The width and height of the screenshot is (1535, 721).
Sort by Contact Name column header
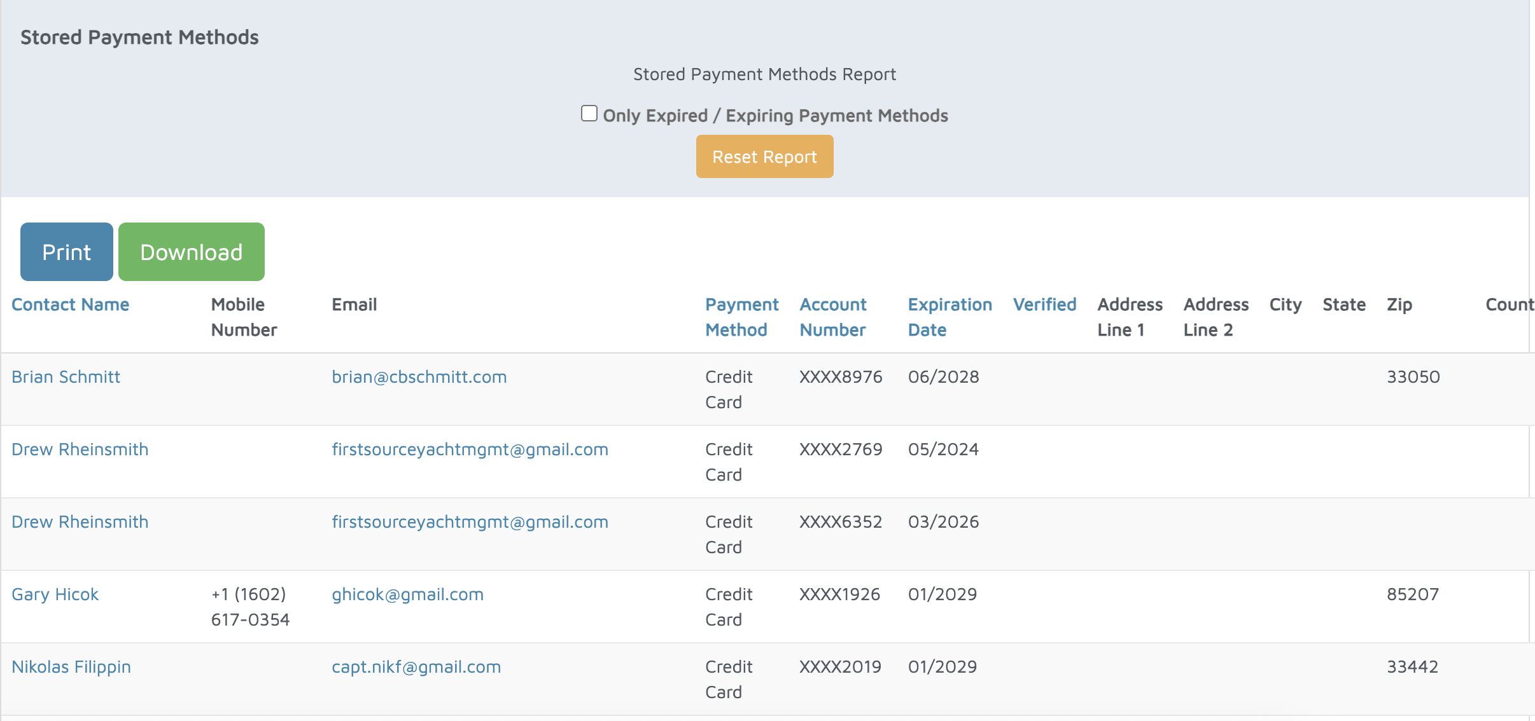tap(70, 305)
